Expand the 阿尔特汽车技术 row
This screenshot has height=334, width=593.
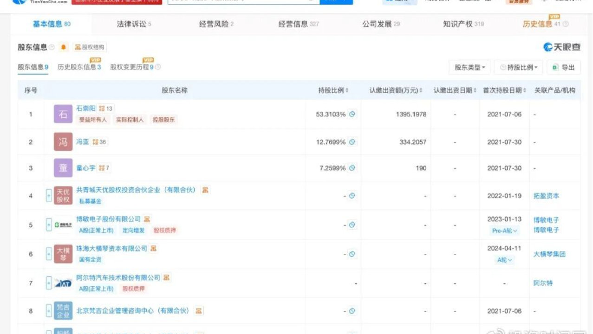[49, 283]
